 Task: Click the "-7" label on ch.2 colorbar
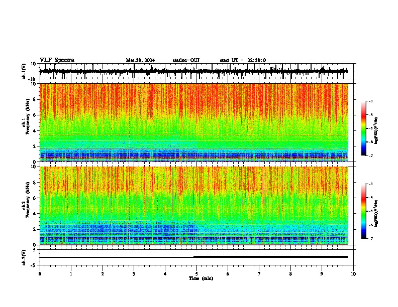[371, 238]
